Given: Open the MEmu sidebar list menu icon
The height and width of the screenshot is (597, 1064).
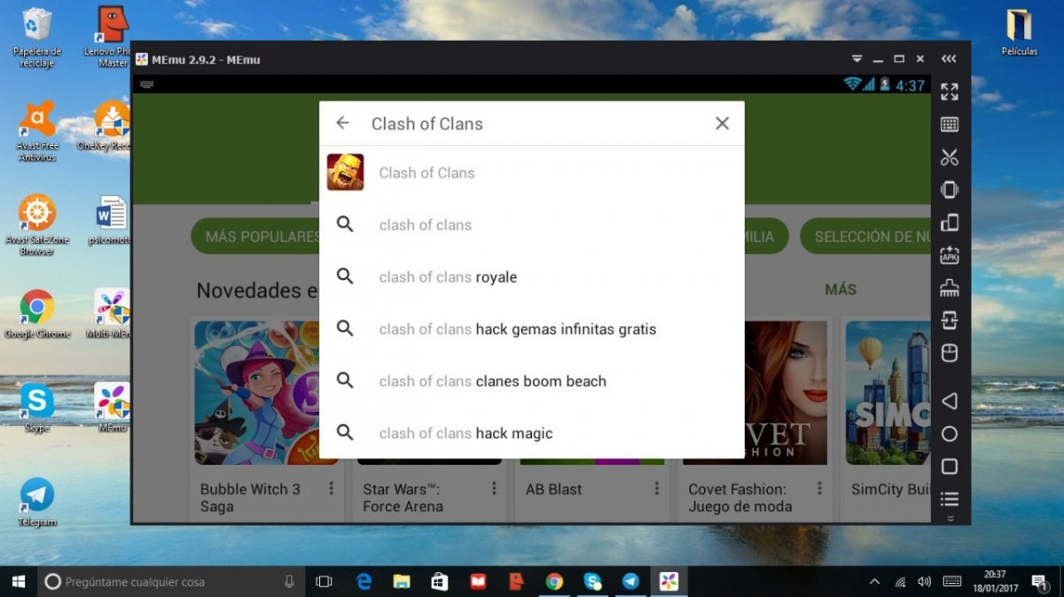Looking at the screenshot, I should click(x=950, y=499).
